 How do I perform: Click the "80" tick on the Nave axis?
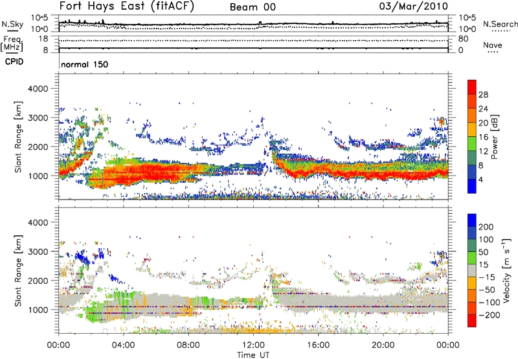click(x=463, y=39)
